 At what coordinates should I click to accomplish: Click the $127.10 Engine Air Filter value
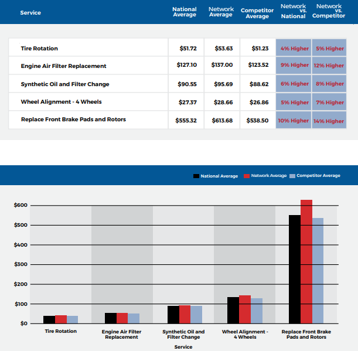(186, 66)
